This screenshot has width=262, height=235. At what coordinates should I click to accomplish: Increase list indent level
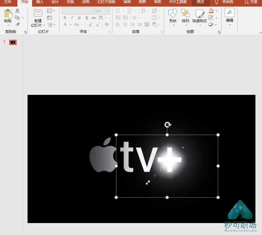coord(125,18)
